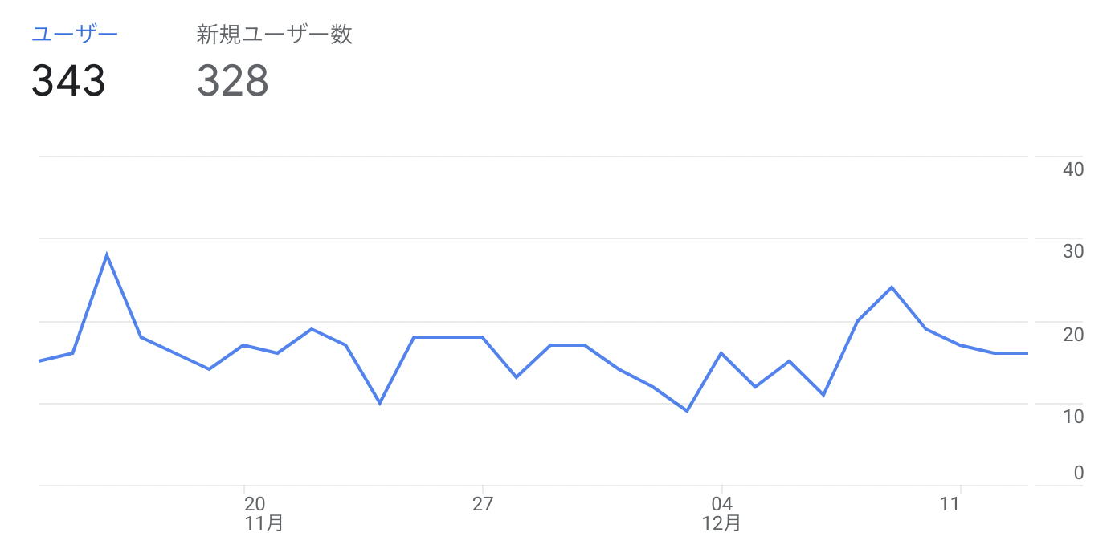Click the line's data point above 11

tap(960, 345)
